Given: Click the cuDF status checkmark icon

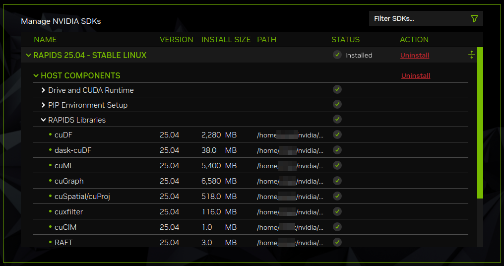Looking at the screenshot, I should tap(337, 134).
